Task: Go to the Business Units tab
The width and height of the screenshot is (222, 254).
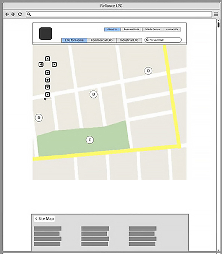Action: 131,29
